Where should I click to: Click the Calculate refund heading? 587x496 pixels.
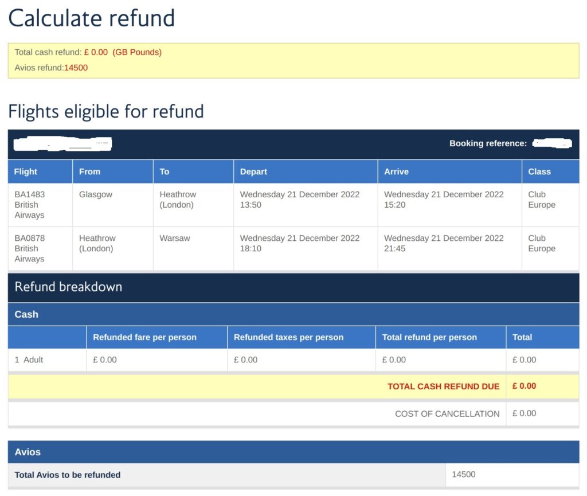pyautogui.click(x=92, y=18)
